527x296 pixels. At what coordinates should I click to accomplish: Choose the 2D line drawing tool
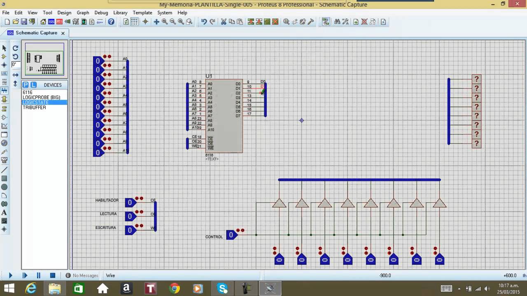coord(5,170)
